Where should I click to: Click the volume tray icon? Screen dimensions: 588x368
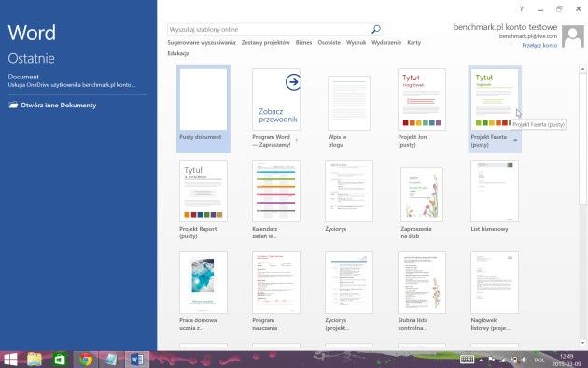pyautogui.click(x=524, y=361)
